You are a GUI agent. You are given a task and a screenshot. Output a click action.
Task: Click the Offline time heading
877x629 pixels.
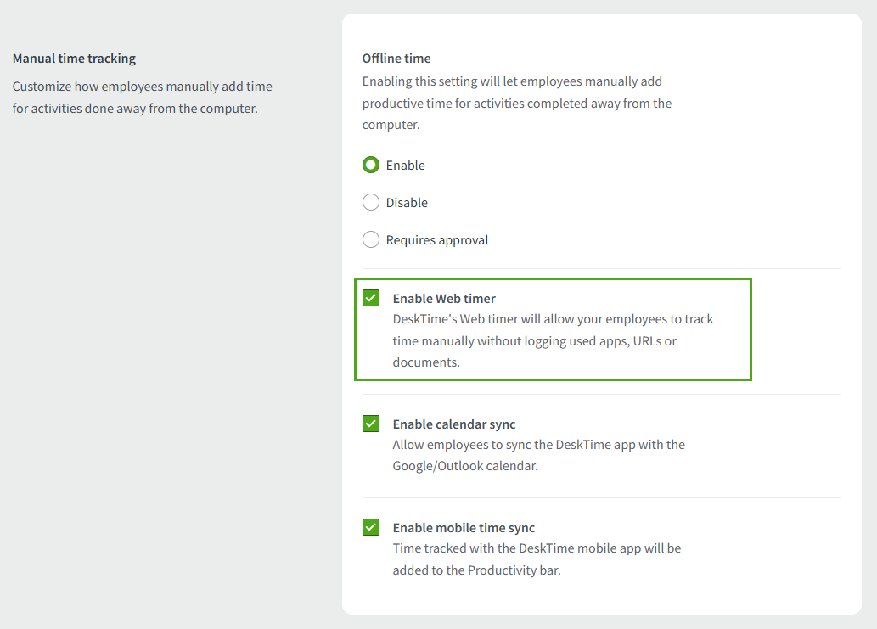[x=396, y=58]
